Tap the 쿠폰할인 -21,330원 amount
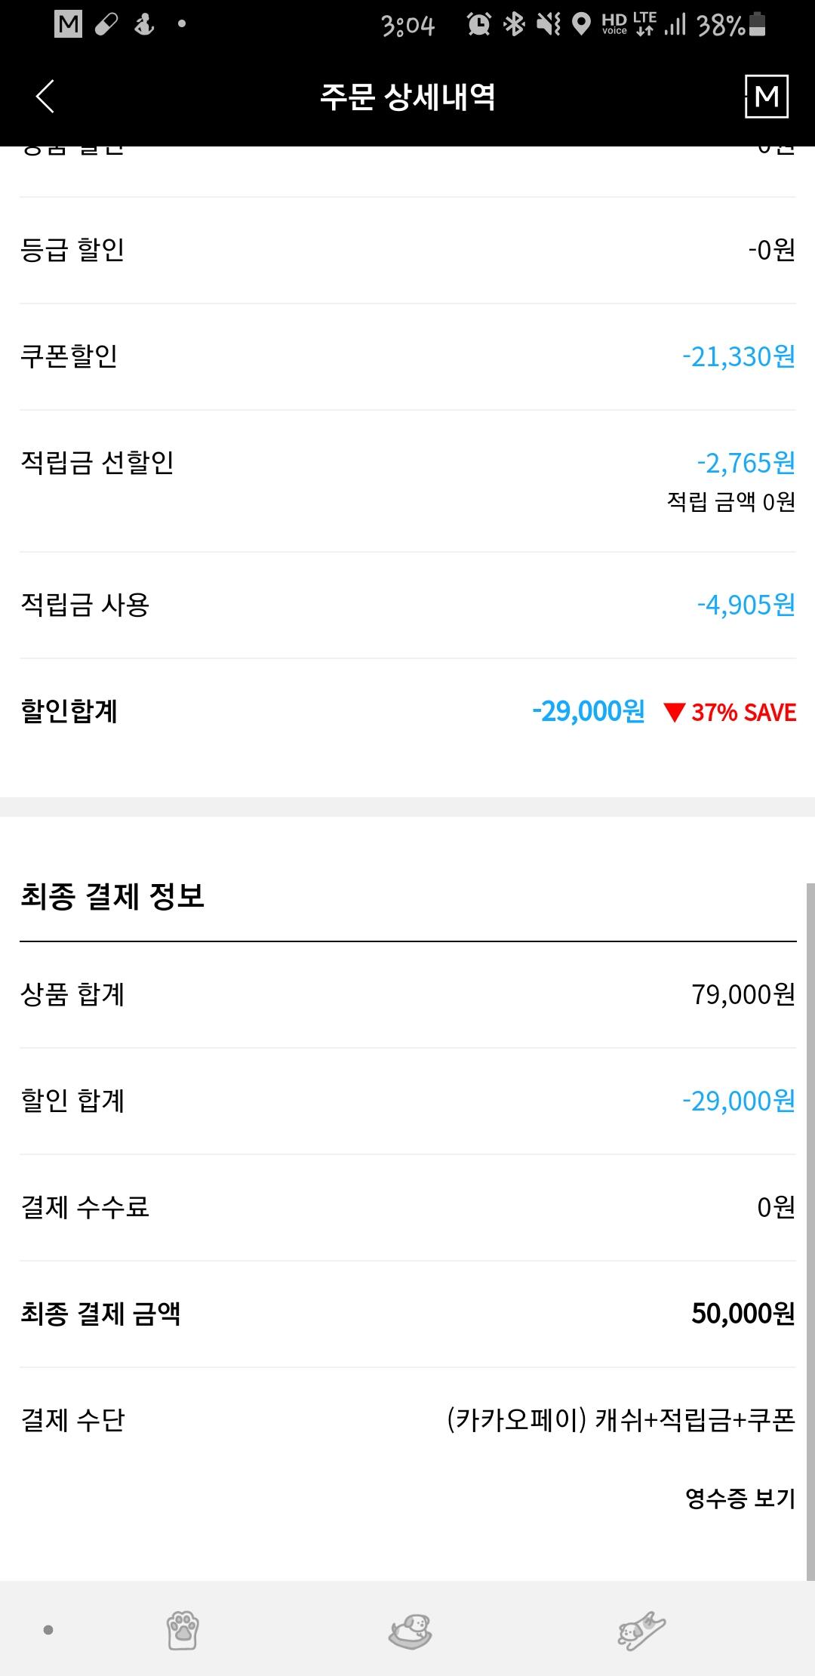Image resolution: width=815 pixels, height=1676 pixels. pos(738,356)
